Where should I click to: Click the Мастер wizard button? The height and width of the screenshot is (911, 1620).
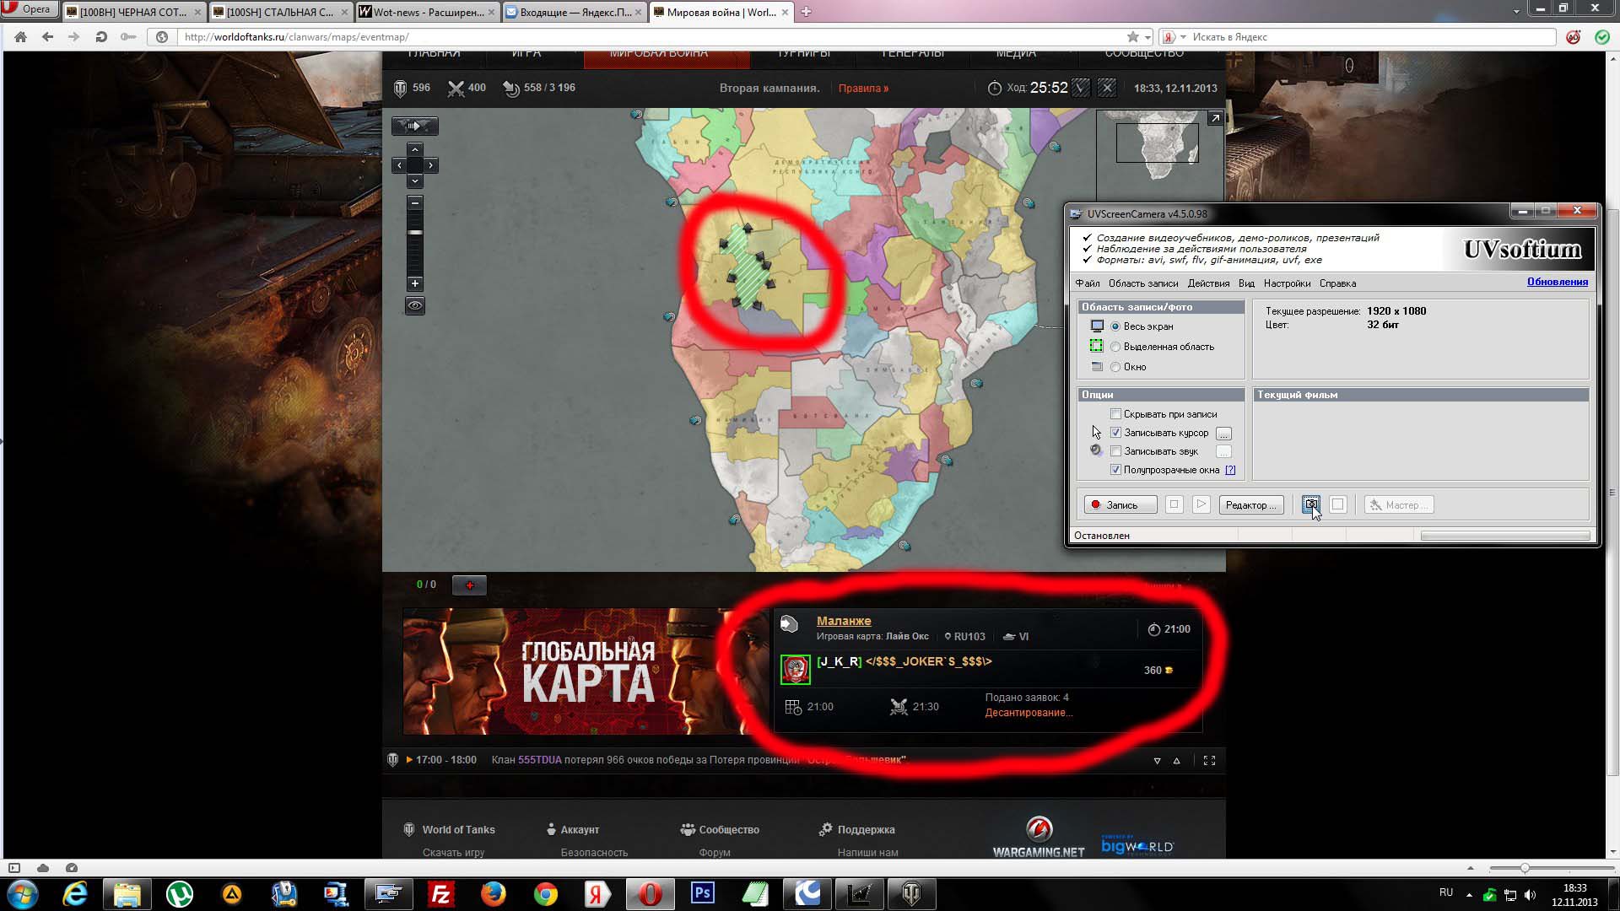tap(1398, 504)
